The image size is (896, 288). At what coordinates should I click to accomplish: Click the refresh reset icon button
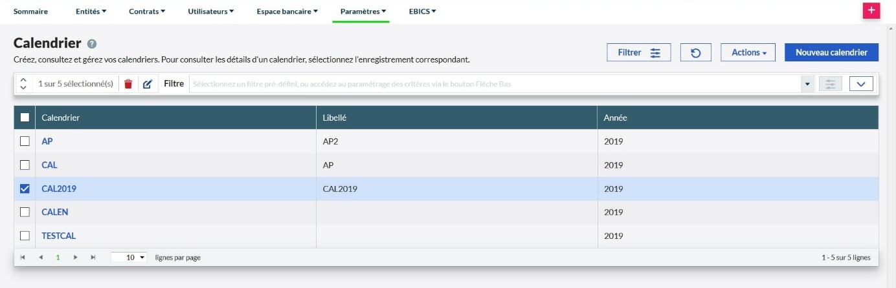(696, 53)
